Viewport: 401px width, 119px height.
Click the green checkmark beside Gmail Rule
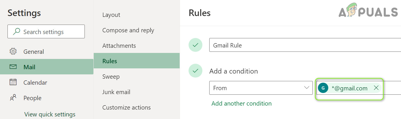pos(195,45)
